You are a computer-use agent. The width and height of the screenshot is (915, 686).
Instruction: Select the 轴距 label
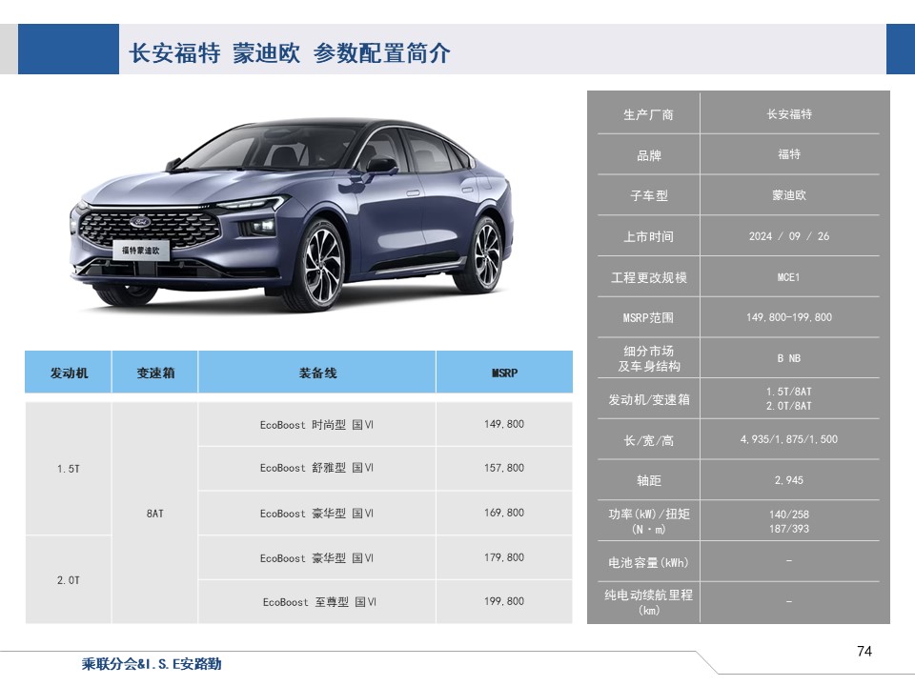pyautogui.click(x=648, y=480)
